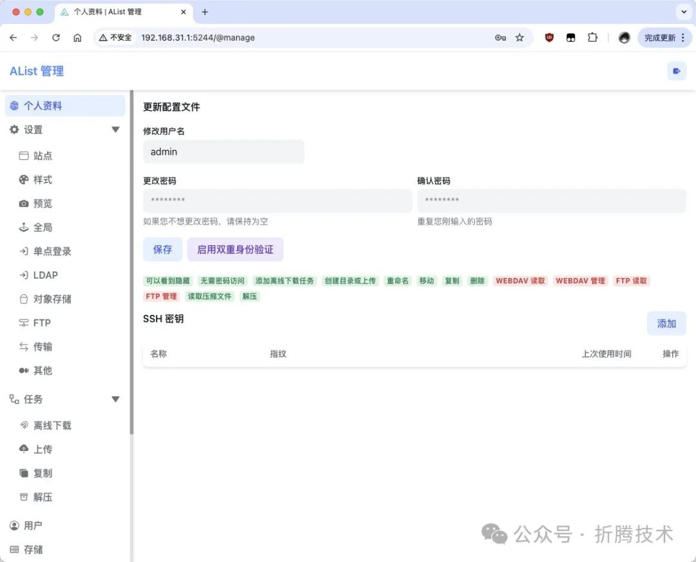Click the browser home icon
Image resolution: width=696 pixels, height=562 pixels.
tap(77, 38)
